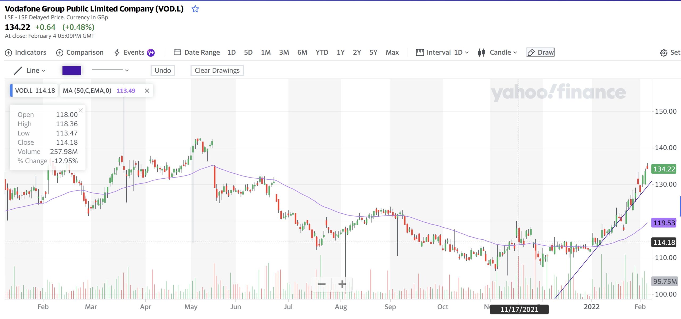Click the Vodafone Group company title

pos(94,9)
